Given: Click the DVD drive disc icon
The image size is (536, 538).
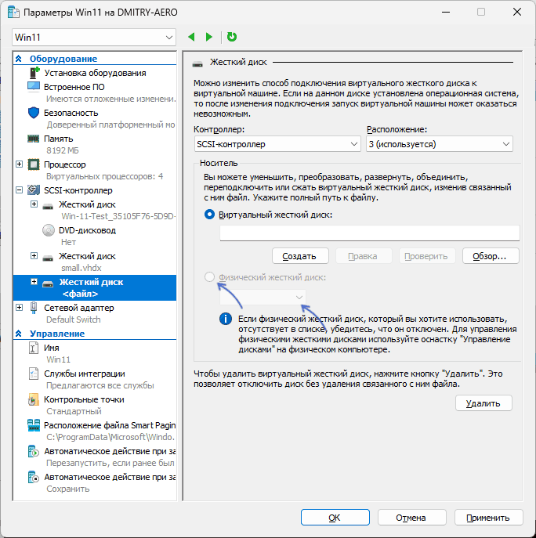Looking at the screenshot, I should point(49,230).
